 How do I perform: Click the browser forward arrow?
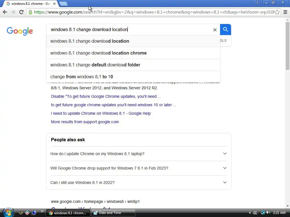(13, 12)
